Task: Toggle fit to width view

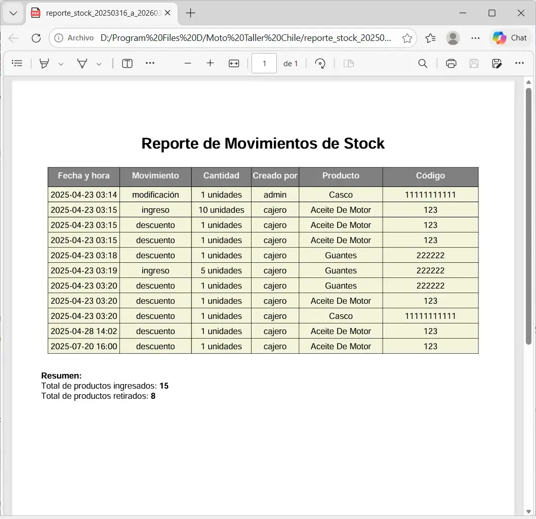Action: tap(234, 63)
